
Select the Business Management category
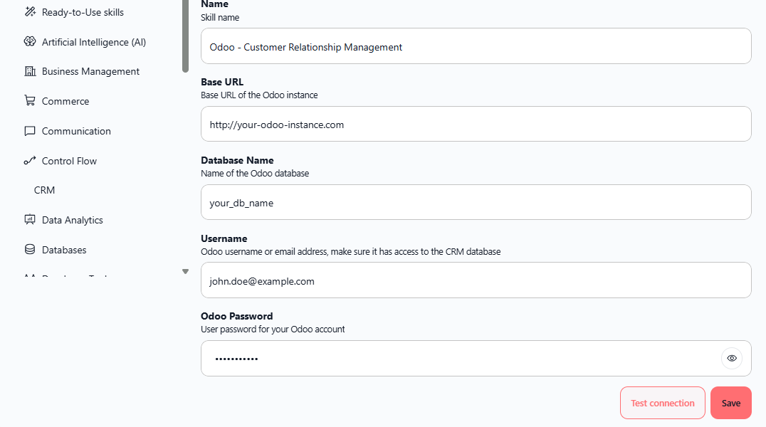90,71
